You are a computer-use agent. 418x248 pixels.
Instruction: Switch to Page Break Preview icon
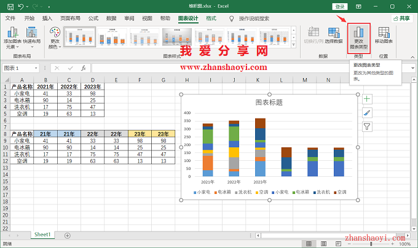click(x=338, y=244)
